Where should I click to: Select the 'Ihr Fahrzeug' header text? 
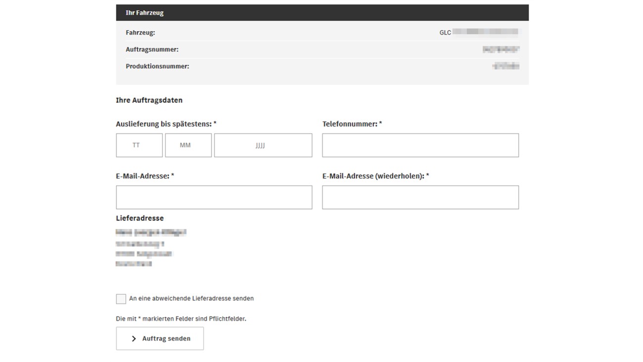click(x=144, y=13)
